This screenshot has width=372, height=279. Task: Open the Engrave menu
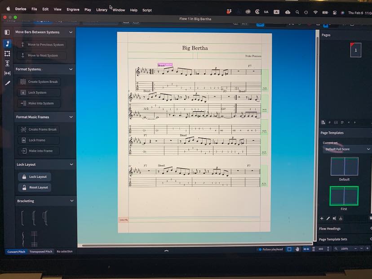tap(73, 9)
